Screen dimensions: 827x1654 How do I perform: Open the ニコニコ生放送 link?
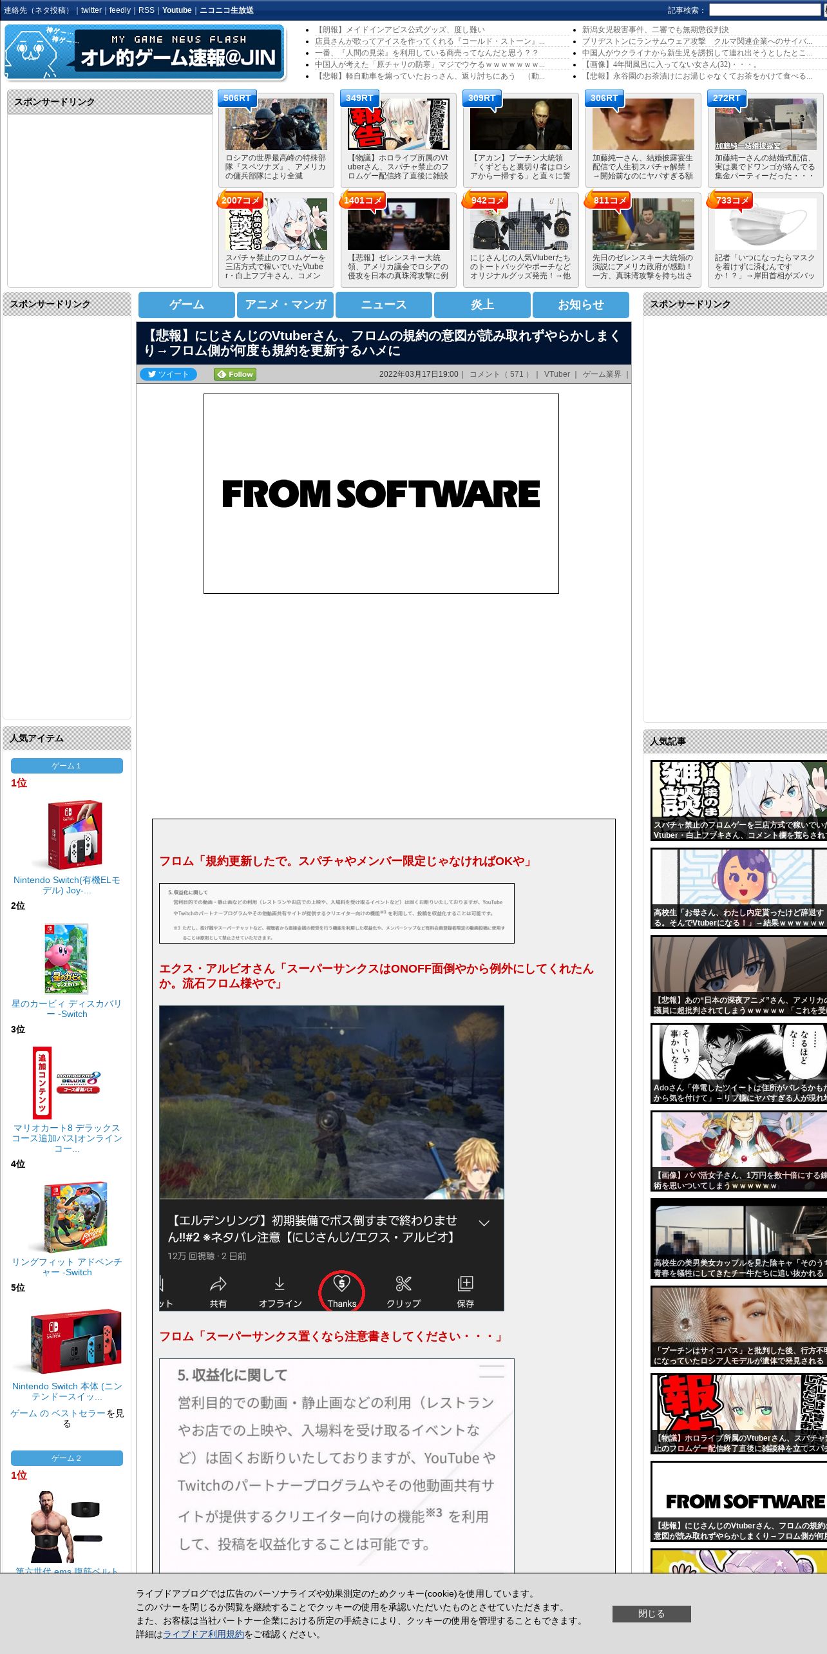click(x=227, y=10)
